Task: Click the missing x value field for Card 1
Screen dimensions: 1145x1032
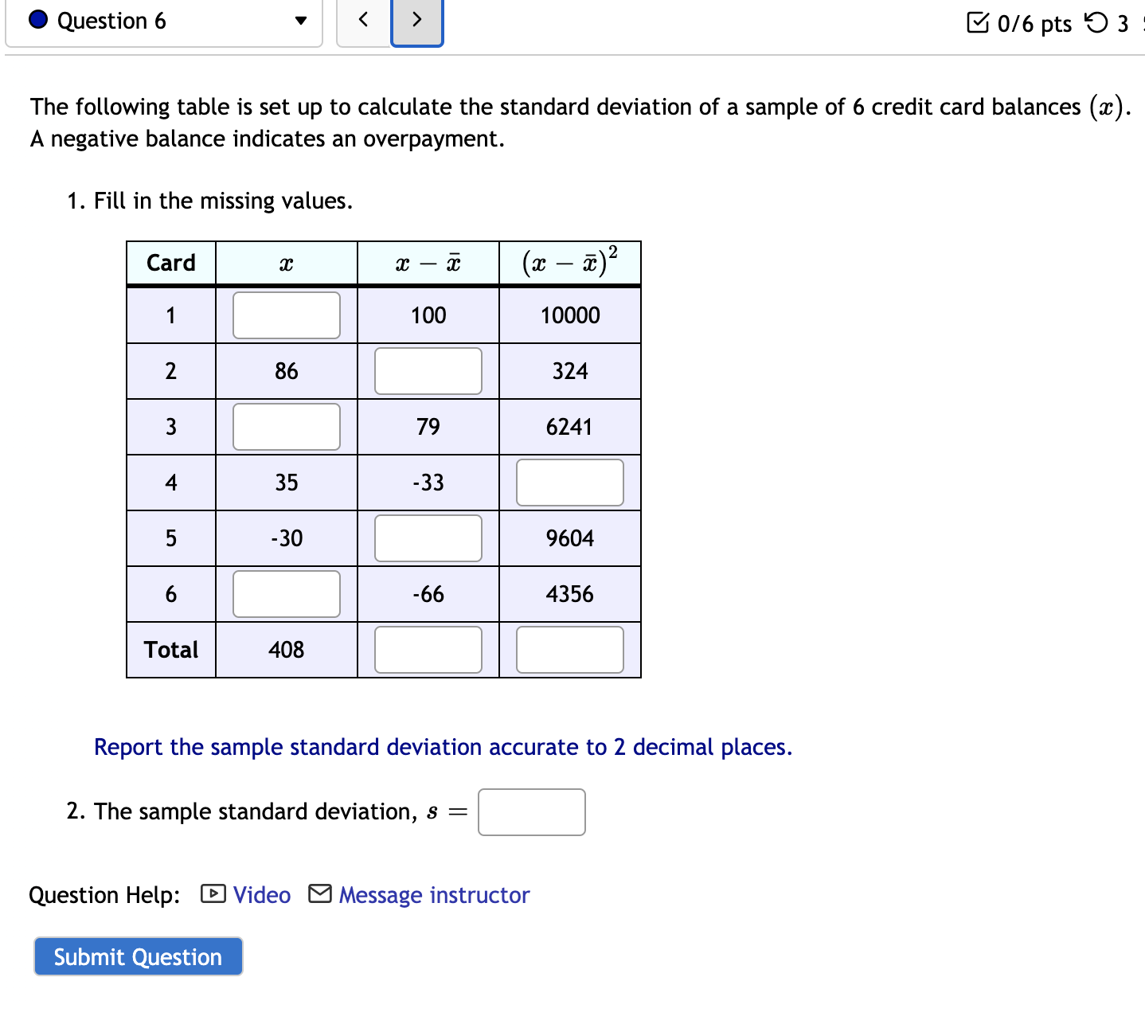Action: pyautogui.click(x=286, y=315)
